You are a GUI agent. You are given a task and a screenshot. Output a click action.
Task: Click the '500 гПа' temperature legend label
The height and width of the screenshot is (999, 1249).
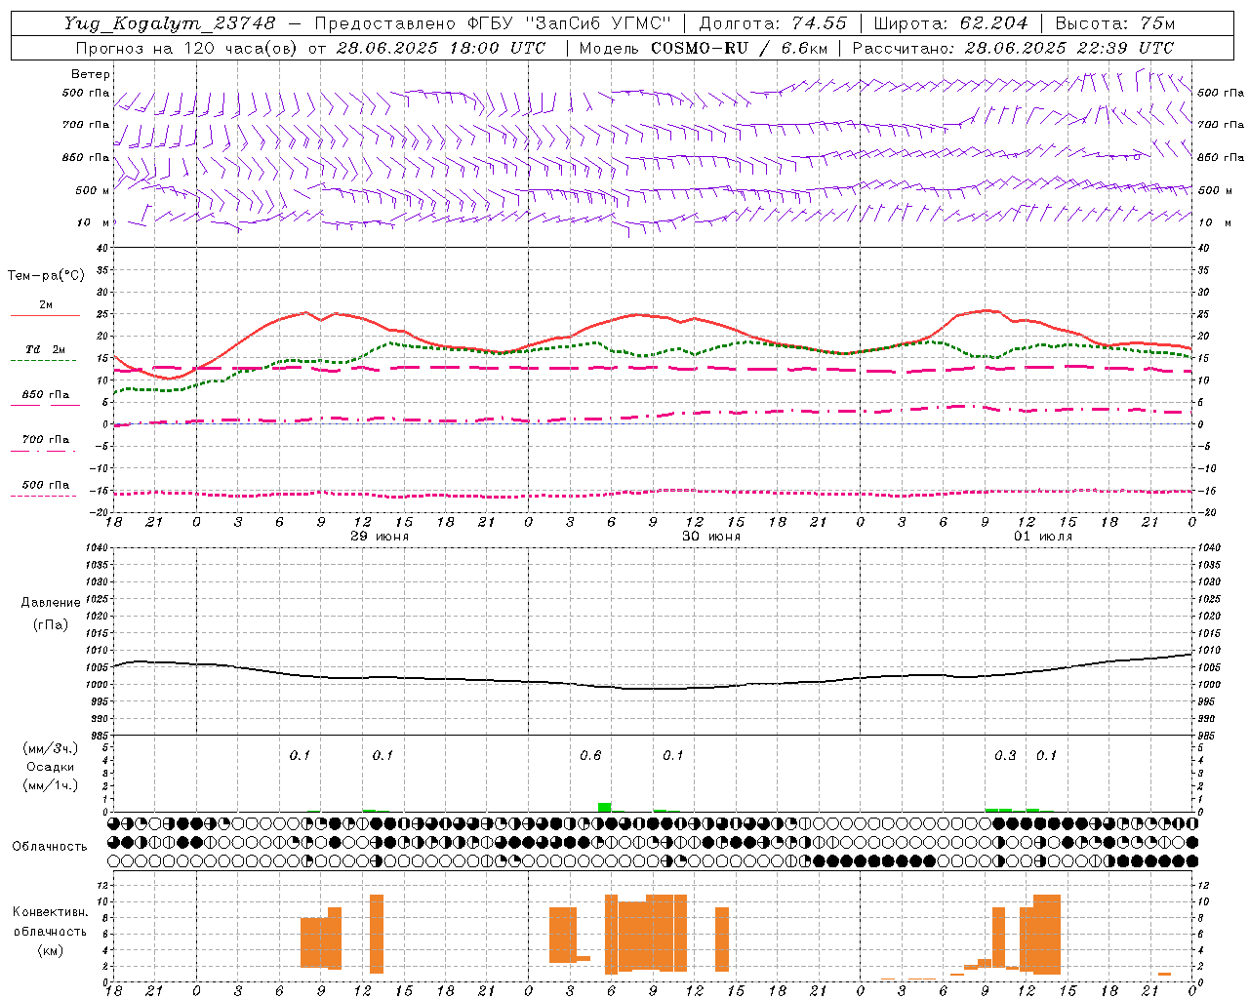pos(46,485)
